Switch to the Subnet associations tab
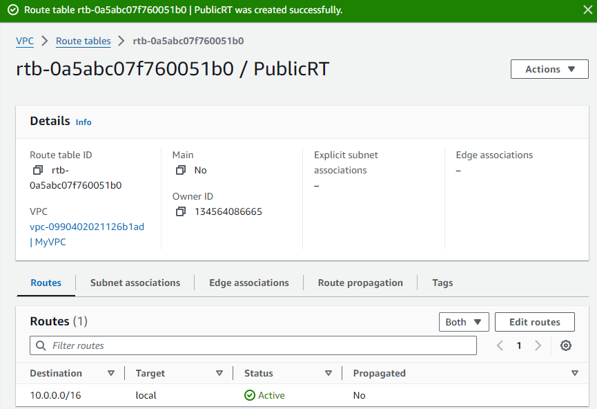Viewport: 597px width, 409px height. click(135, 283)
